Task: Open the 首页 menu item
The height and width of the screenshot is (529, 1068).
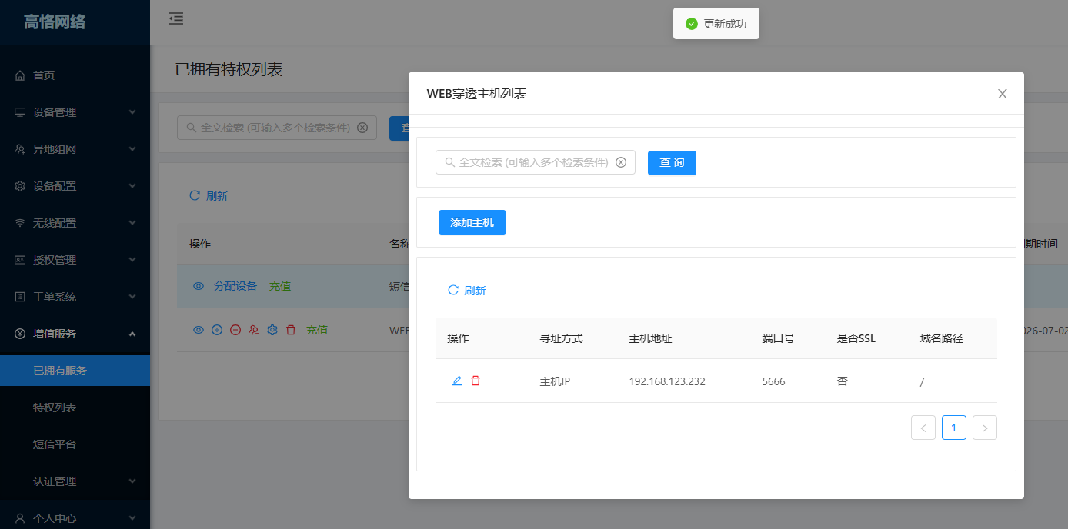Action: tap(75, 75)
